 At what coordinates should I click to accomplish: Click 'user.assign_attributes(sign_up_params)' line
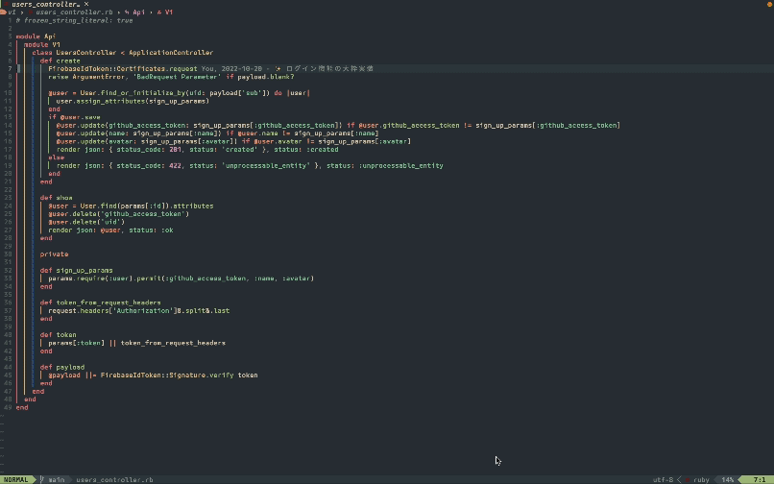click(x=133, y=101)
